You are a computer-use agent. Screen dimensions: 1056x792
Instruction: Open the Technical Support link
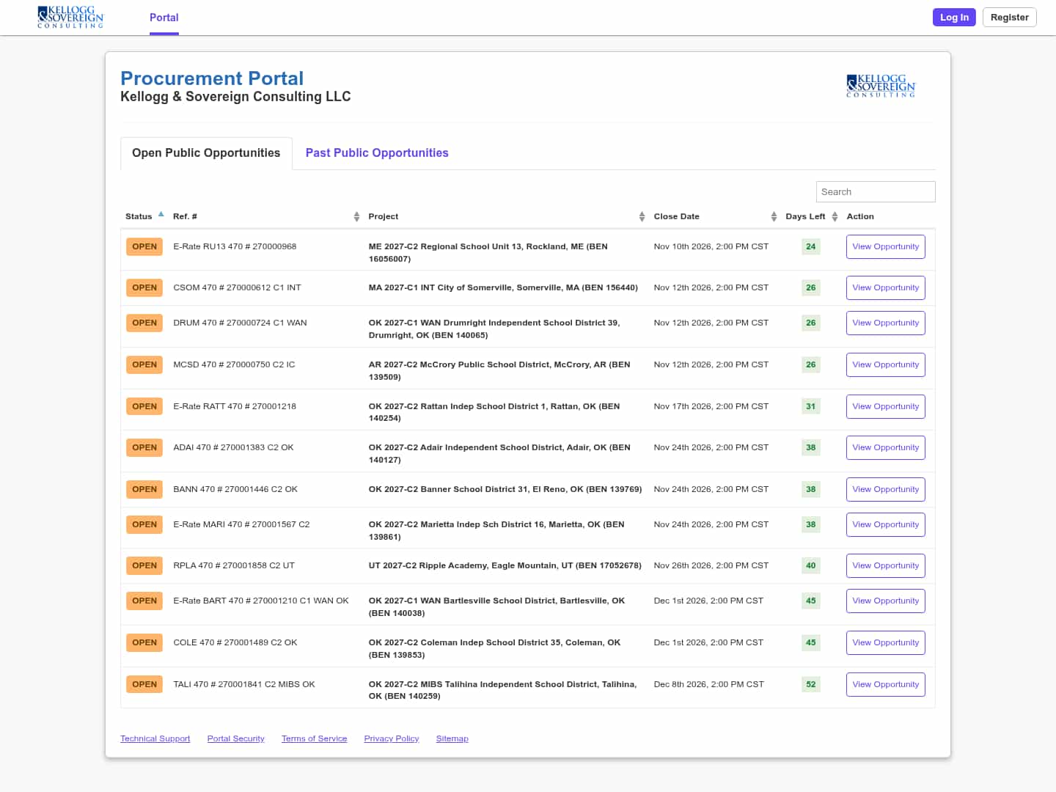155,738
